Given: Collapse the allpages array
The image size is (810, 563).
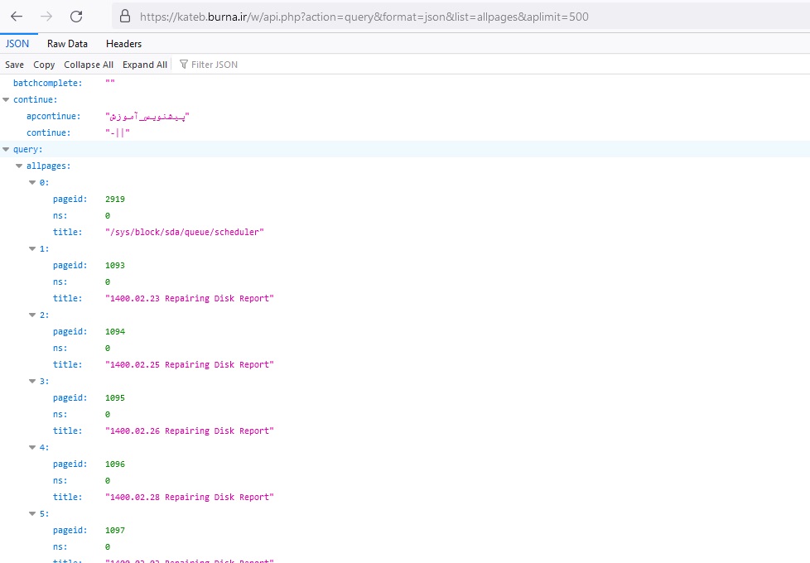Looking at the screenshot, I should tap(20, 166).
